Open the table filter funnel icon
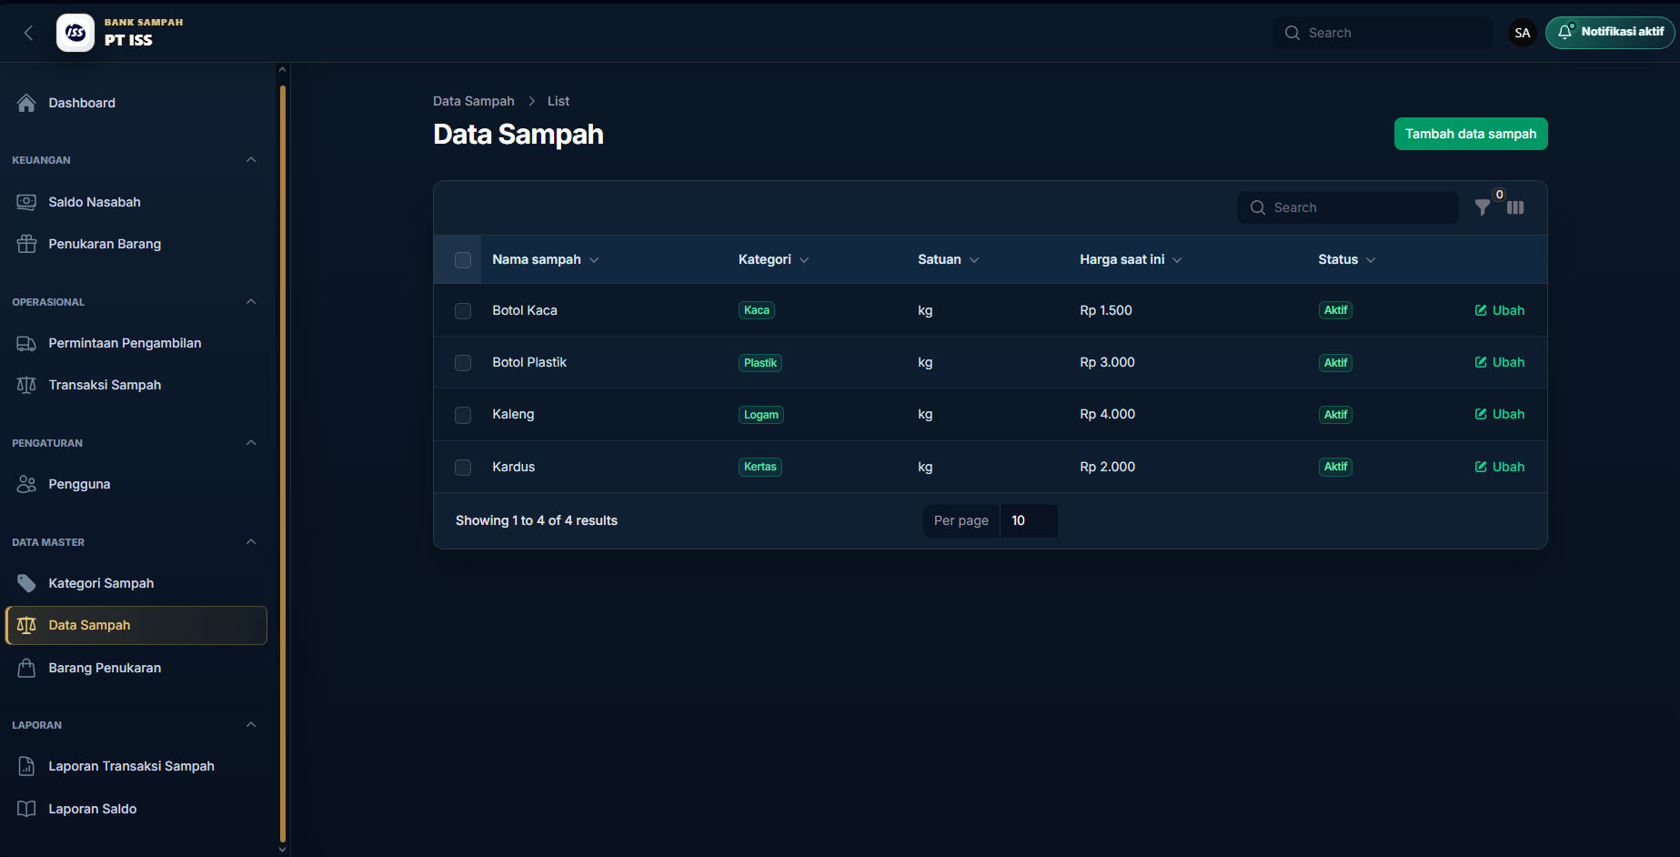This screenshot has width=1680, height=857. tap(1483, 207)
